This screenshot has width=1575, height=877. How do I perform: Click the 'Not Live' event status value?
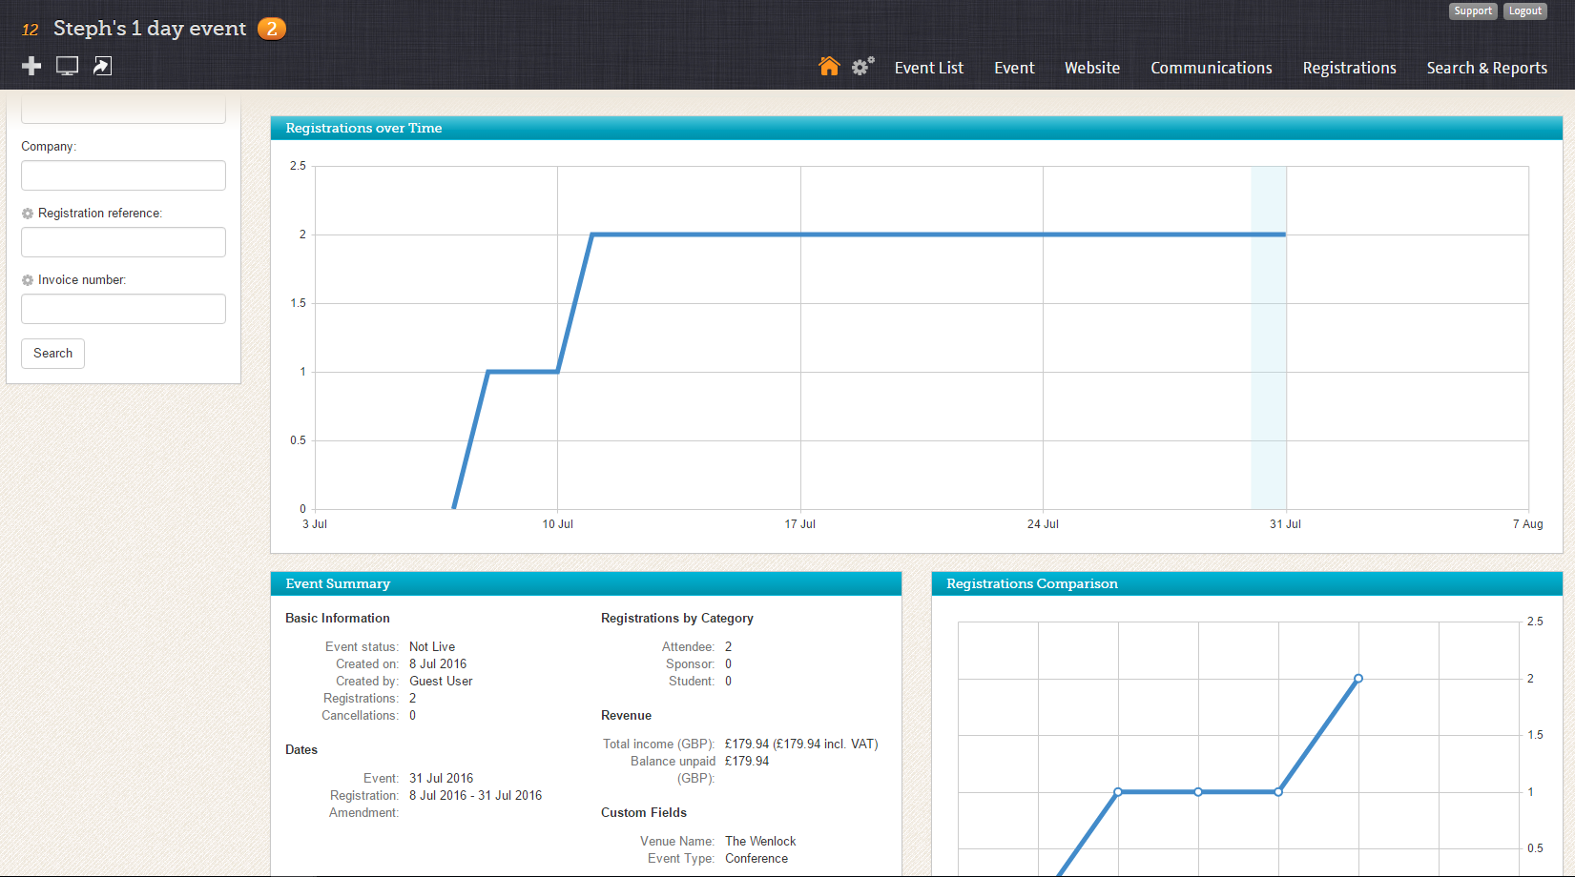click(432, 647)
